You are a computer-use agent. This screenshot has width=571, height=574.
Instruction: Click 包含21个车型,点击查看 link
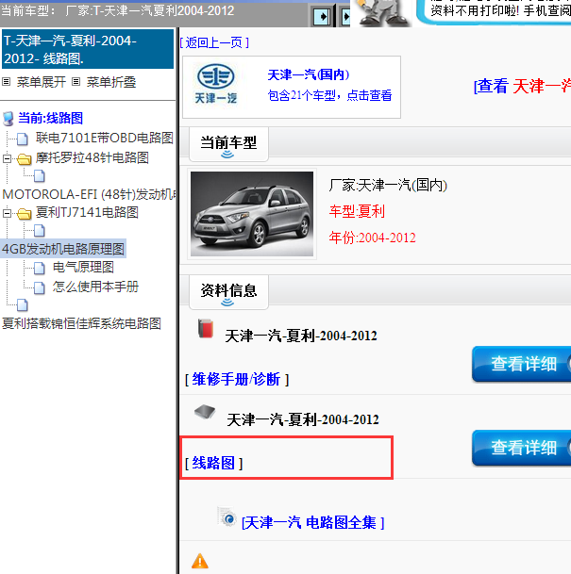[x=329, y=95]
